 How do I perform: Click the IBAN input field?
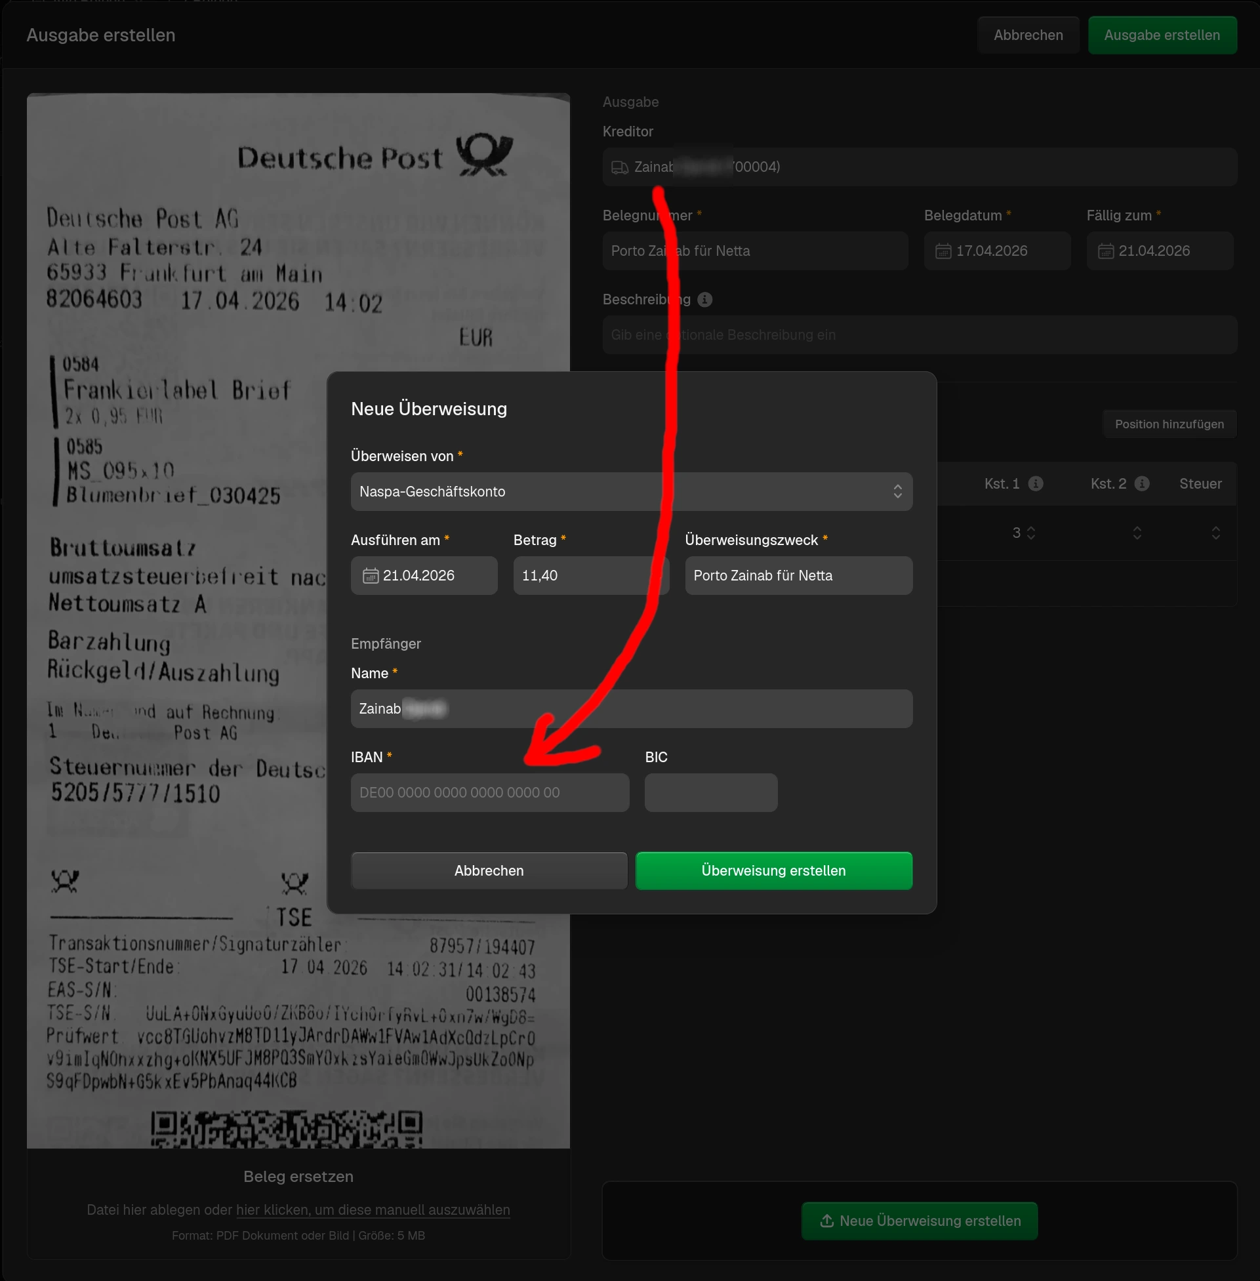click(x=490, y=793)
